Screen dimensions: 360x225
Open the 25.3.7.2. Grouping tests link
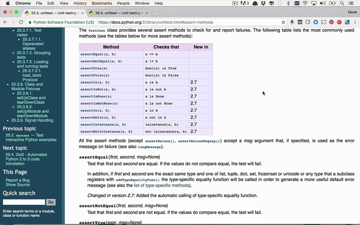click(33, 55)
